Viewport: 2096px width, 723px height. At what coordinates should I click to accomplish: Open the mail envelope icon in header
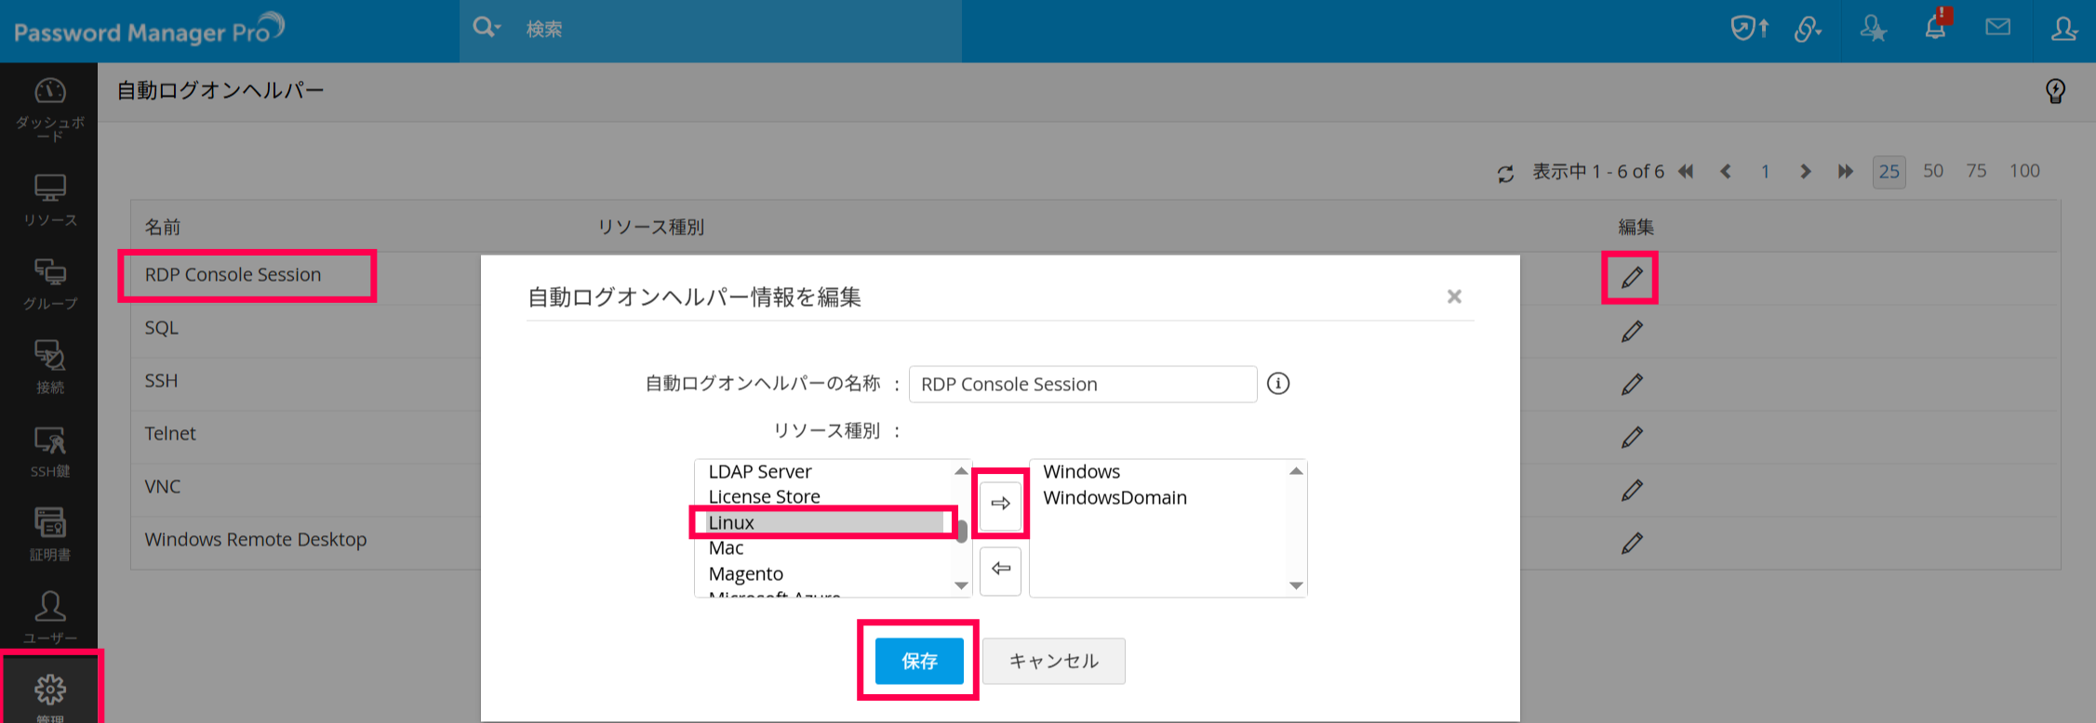(1997, 28)
